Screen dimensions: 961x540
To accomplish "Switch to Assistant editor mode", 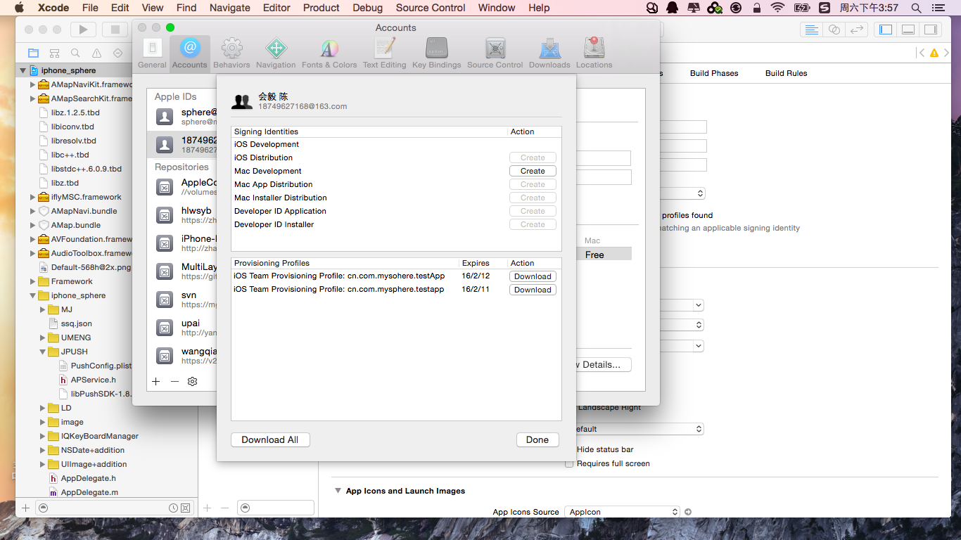I will [x=834, y=30].
